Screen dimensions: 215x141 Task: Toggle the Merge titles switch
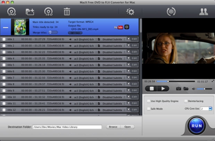[x=53, y=32]
